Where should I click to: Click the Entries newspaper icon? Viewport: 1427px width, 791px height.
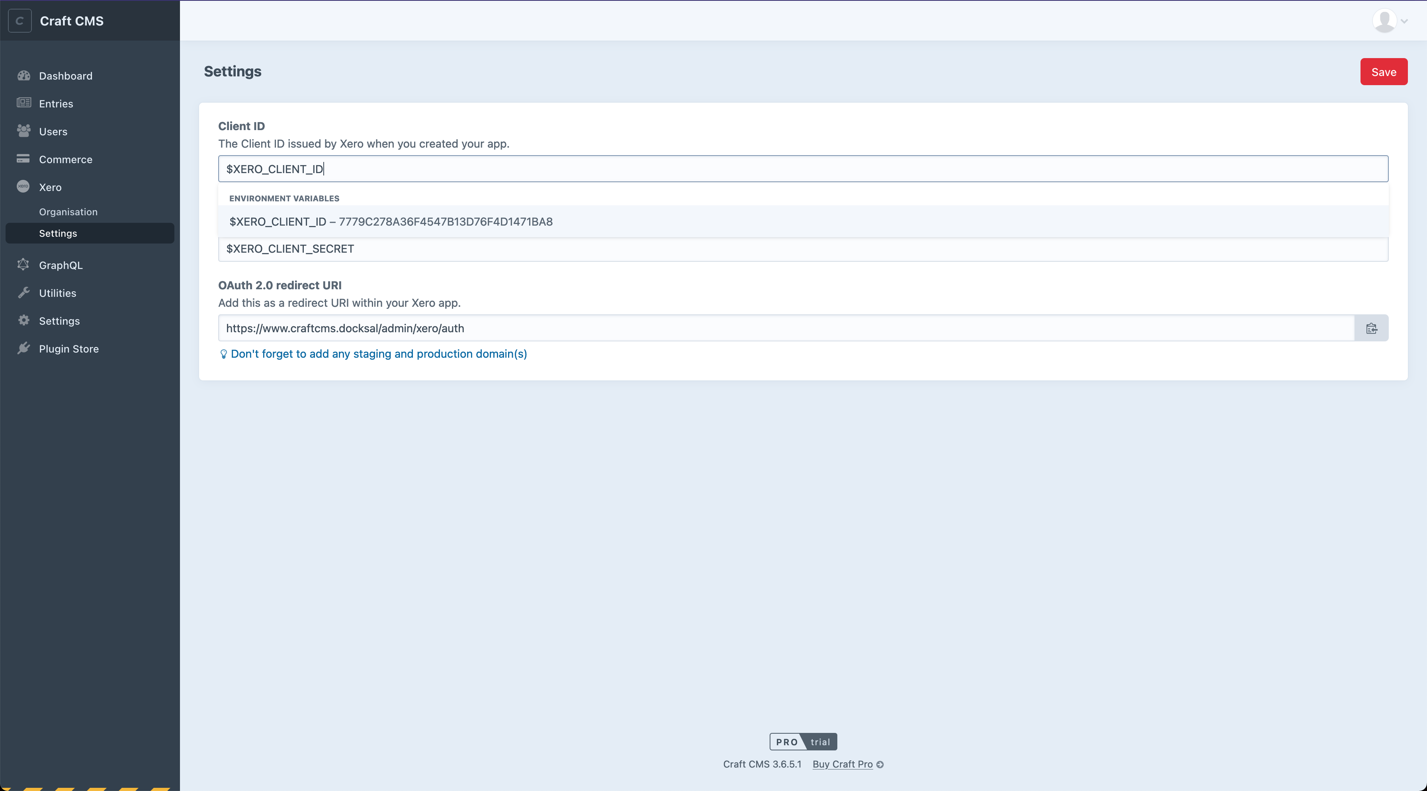point(23,103)
